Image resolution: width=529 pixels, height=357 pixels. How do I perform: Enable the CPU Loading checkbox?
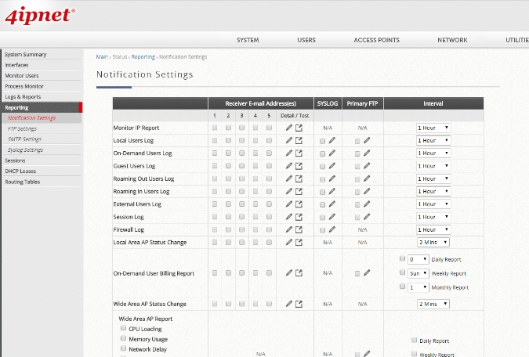[x=123, y=330]
